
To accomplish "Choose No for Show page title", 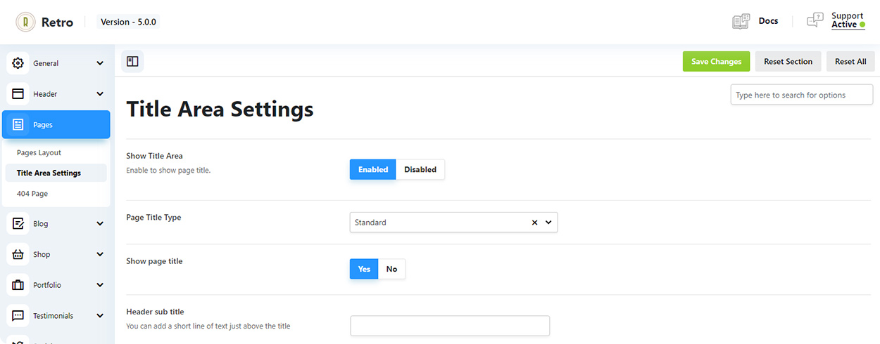I will coord(391,269).
